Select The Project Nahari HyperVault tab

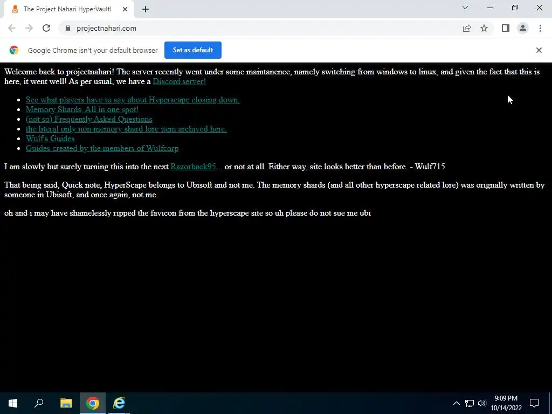click(68, 10)
